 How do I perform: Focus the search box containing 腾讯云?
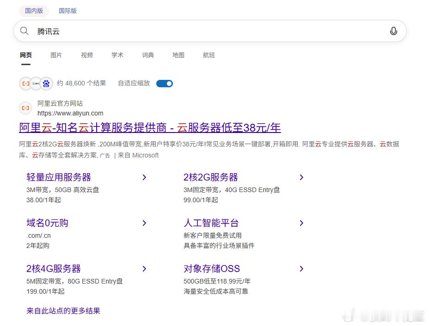(x=210, y=31)
